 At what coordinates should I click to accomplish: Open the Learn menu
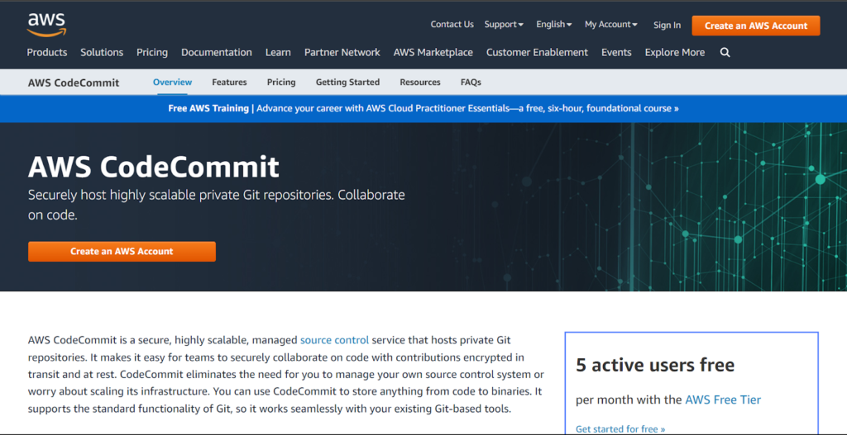278,52
